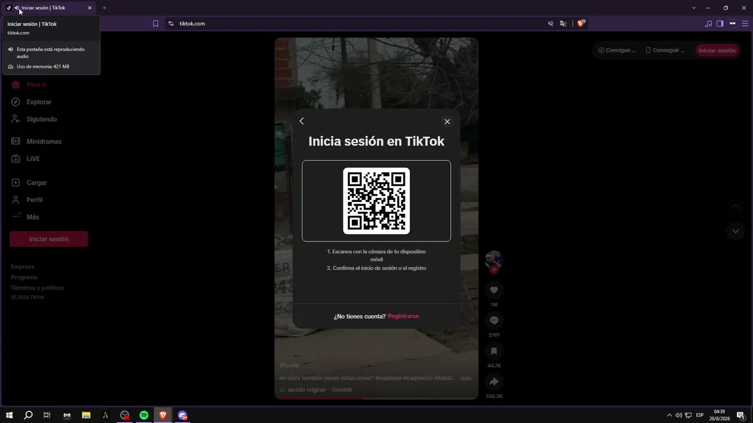Like the video with heart icon
This screenshot has height=423, width=753.
pyautogui.click(x=494, y=290)
